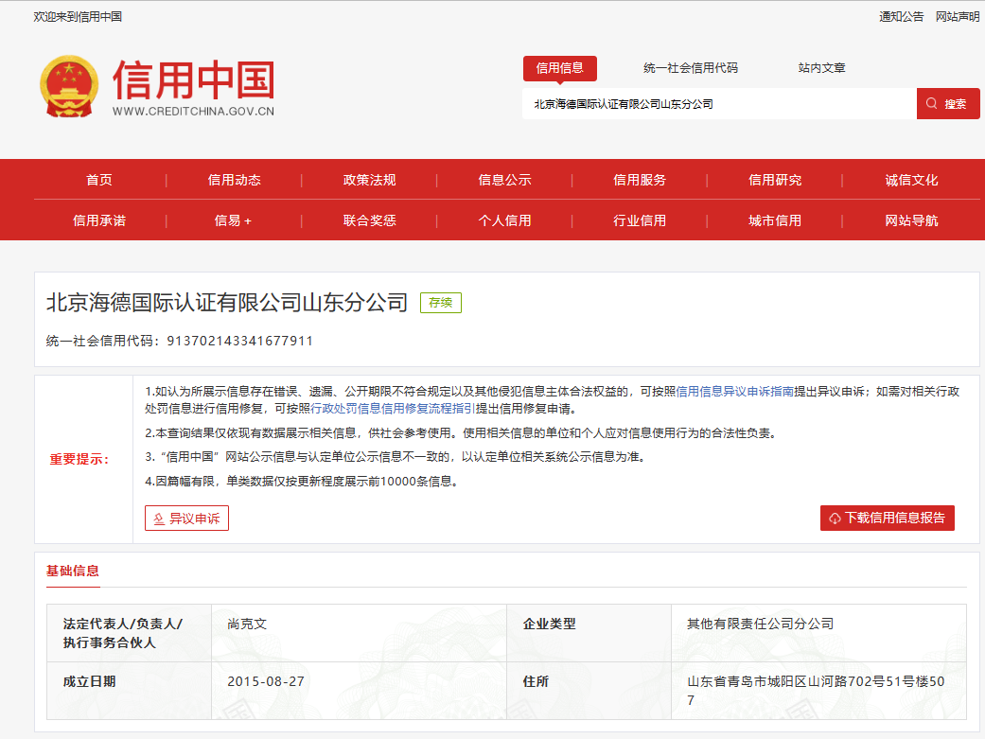Viewport: 985px width, 739px height.
Task: Click 网站导航 in the navigation bar
Action: pos(910,220)
